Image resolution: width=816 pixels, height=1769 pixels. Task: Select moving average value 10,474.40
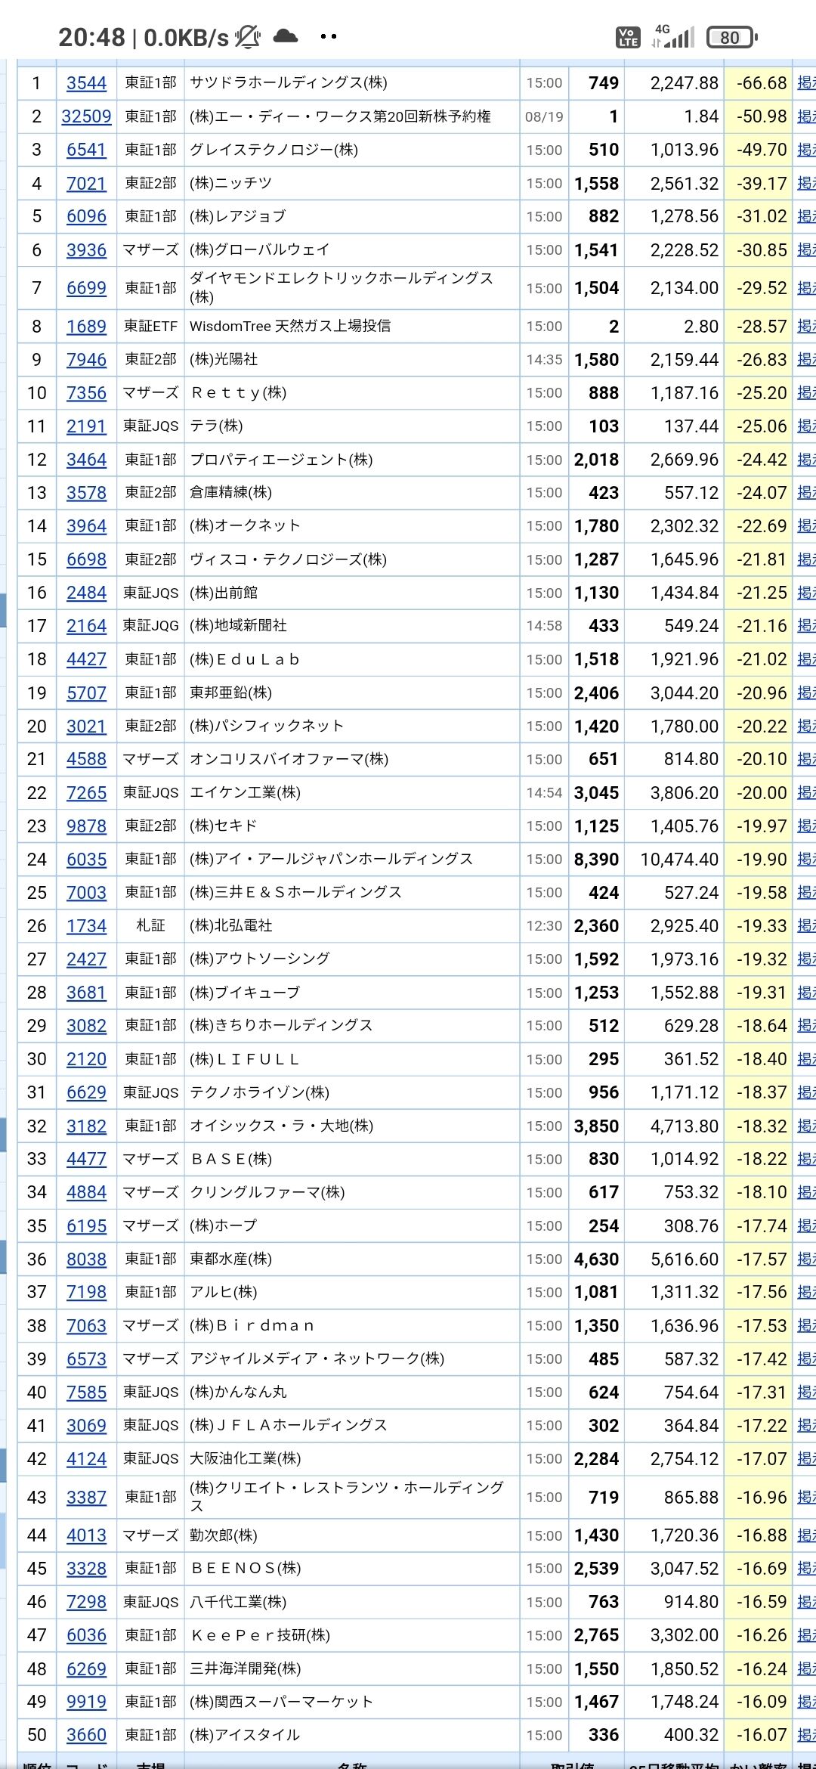point(679,860)
